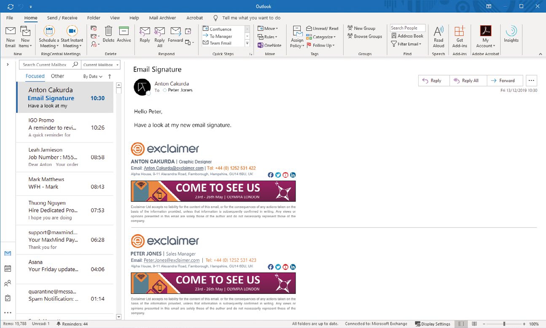Screen dimensions: 546x328
Task: Click Reply All button in reading pane
Action: pyautogui.click(x=468, y=81)
